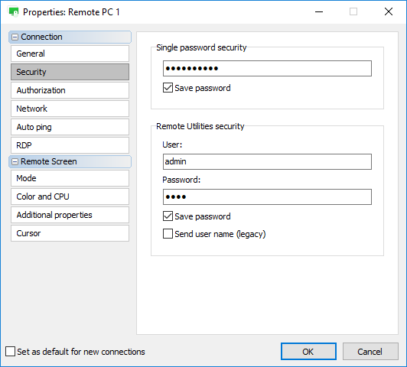Toggle Save password under Remote Utilities security
This screenshot has height=367, width=407.
pyautogui.click(x=168, y=216)
